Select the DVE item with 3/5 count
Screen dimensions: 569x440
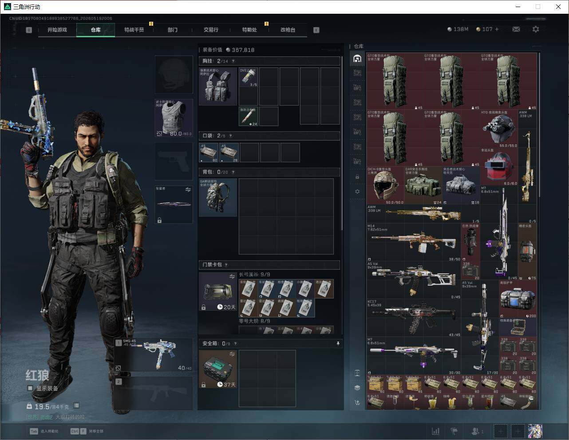point(249,78)
